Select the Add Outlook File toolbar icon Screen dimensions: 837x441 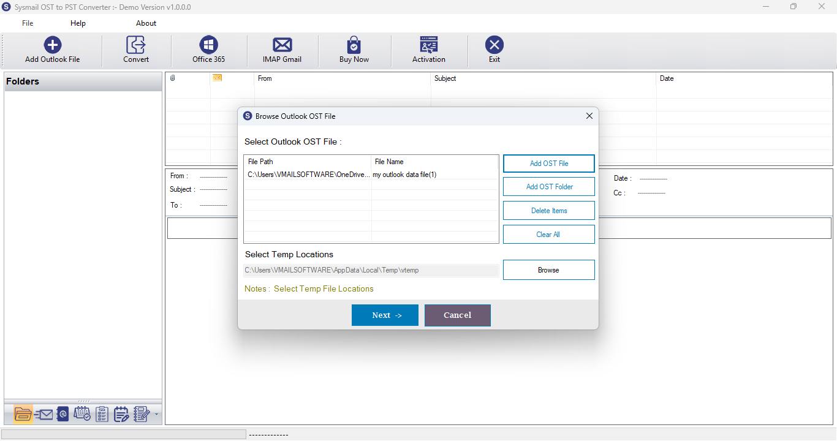[x=52, y=49]
